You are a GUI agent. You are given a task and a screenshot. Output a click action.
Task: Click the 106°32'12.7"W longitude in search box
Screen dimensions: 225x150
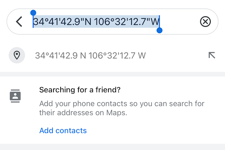[127, 22]
